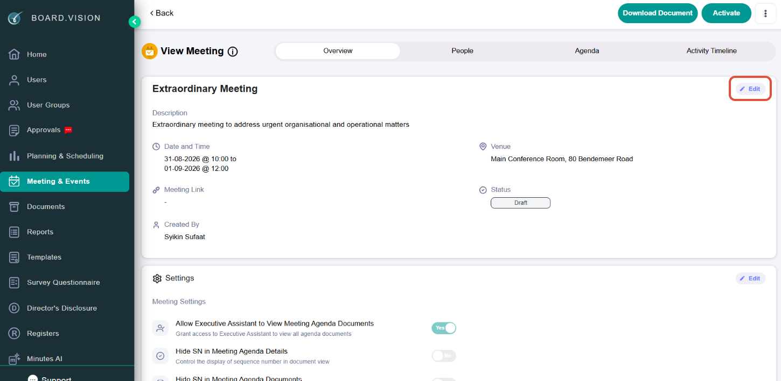
Task: Click the meeting description text
Action: (x=281, y=125)
